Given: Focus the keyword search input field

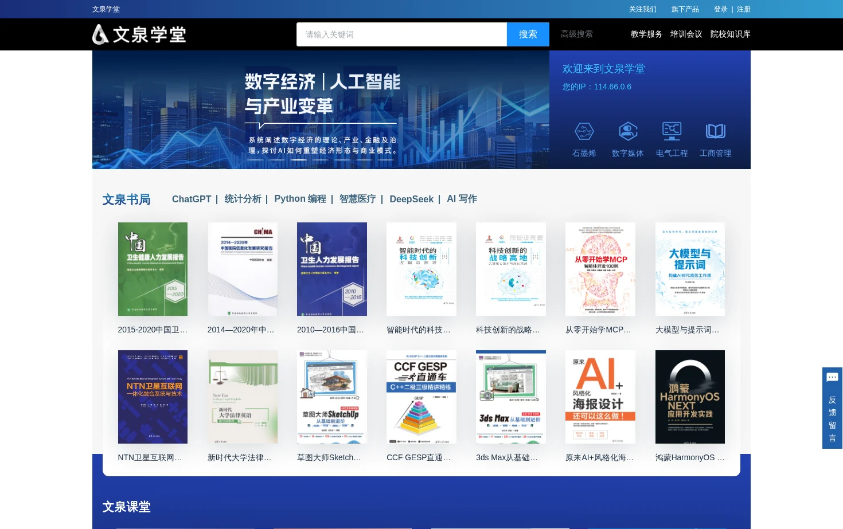Looking at the screenshot, I should (401, 34).
